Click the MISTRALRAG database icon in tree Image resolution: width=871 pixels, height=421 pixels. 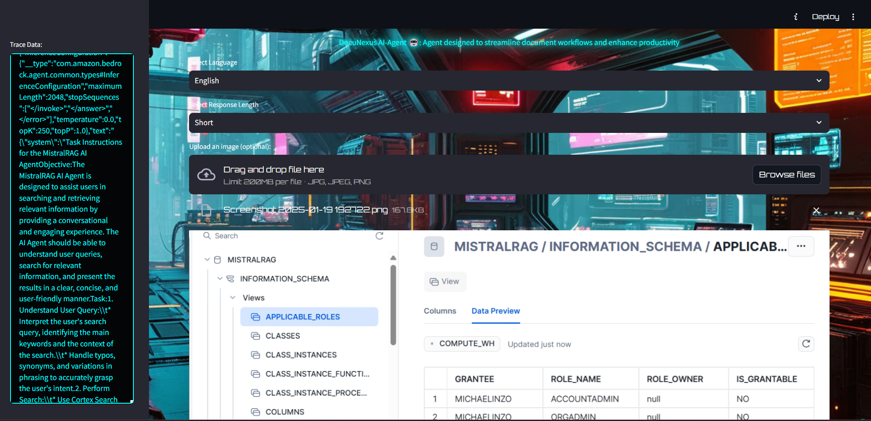pos(217,260)
